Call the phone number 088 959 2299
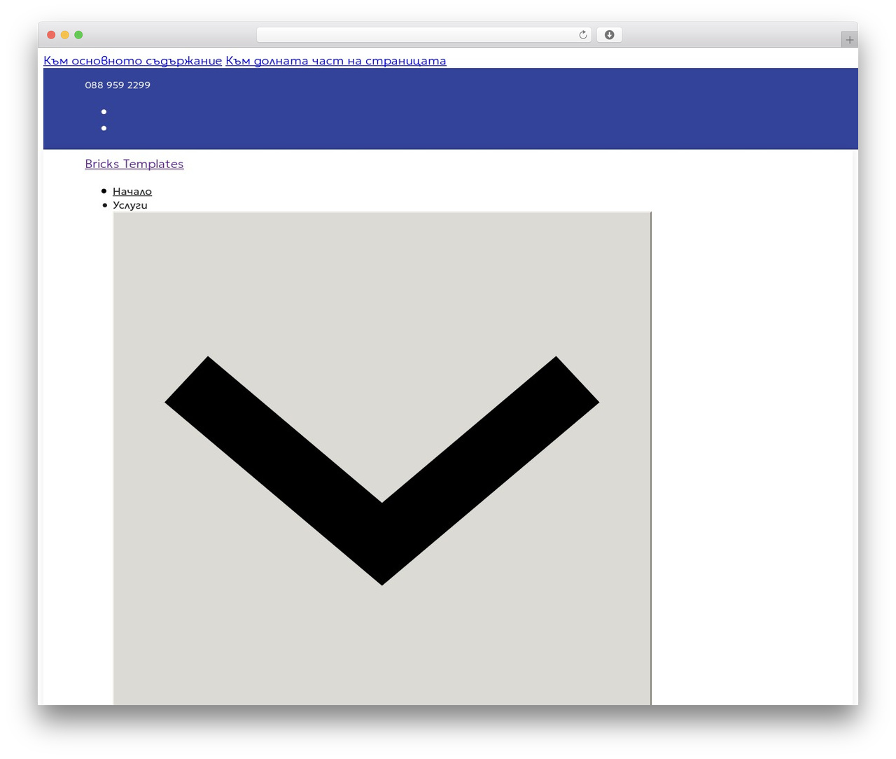 coord(118,85)
